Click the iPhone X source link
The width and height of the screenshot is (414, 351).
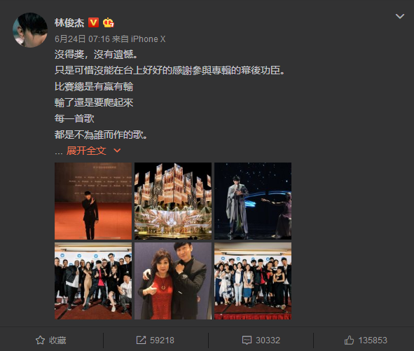pyautogui.click(x=148, y=39)
